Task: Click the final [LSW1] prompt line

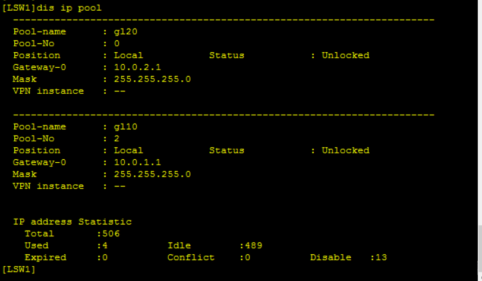Action: tap(18, 269)
